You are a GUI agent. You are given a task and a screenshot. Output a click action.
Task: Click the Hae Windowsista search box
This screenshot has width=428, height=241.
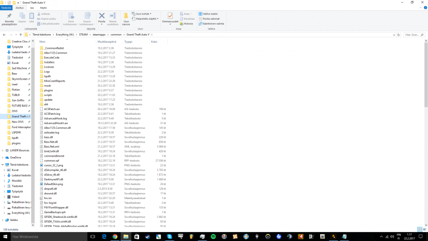click(x=49, y=237)
